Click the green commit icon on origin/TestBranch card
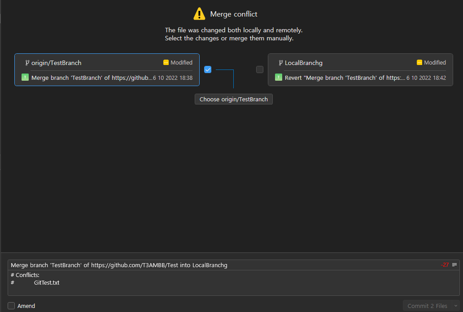The image size is (463, 312). tap(25, 78)
